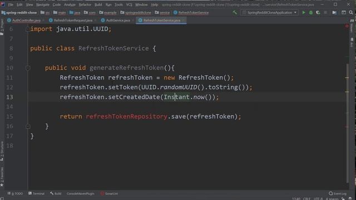
Task: Open the Analyze menu
Action: [x=70, y=4]
